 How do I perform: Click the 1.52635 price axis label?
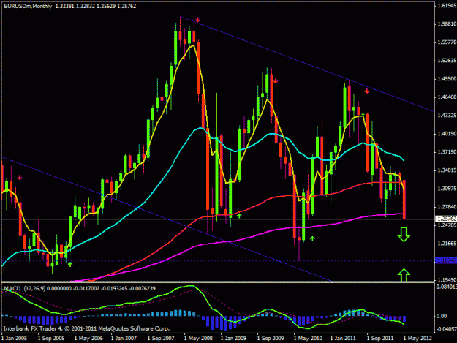[447, 60]
